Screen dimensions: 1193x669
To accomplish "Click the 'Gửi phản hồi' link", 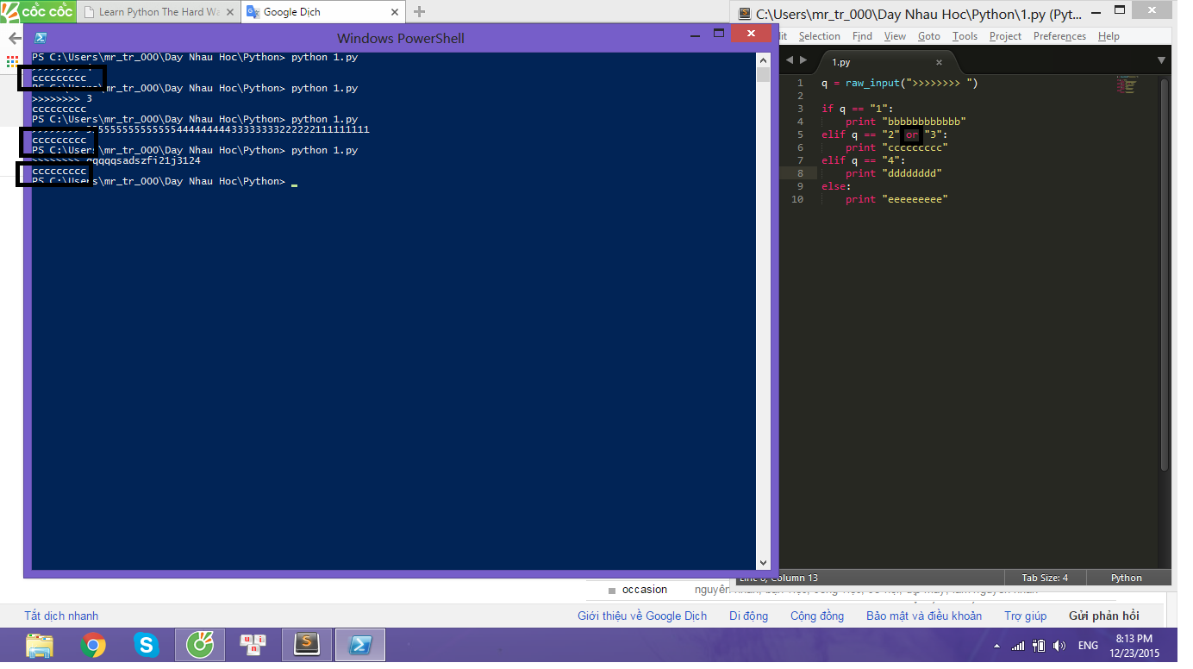I will (1103, 616).
